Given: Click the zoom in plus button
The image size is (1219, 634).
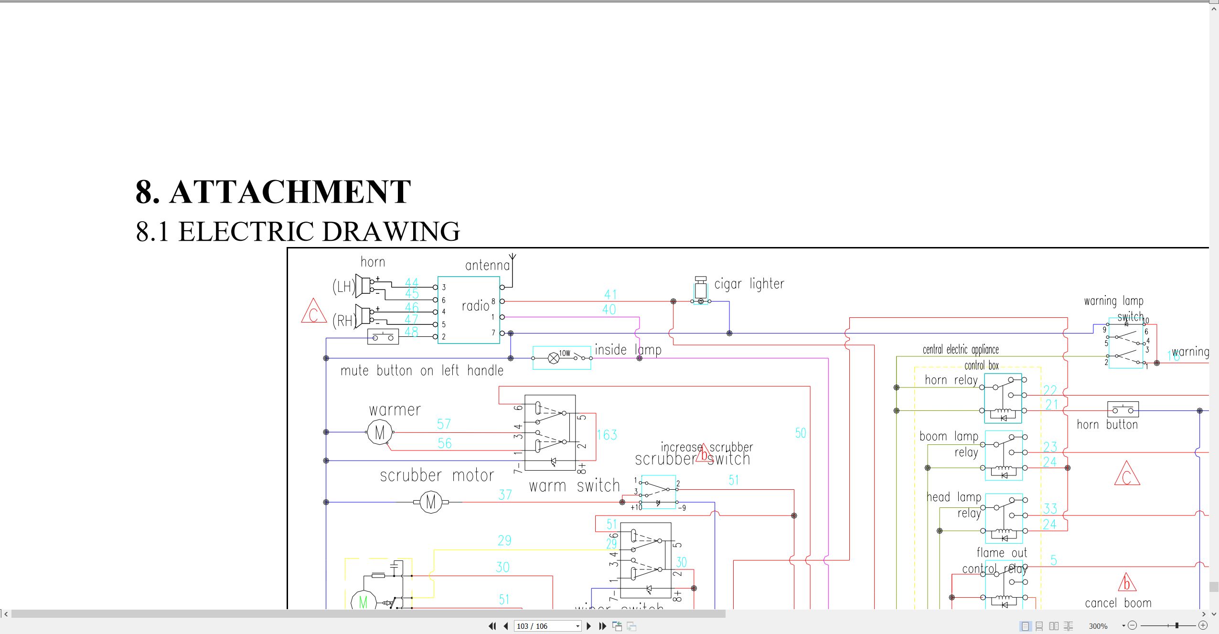Looking at the screenshot, I should [x=1203, y=625].
